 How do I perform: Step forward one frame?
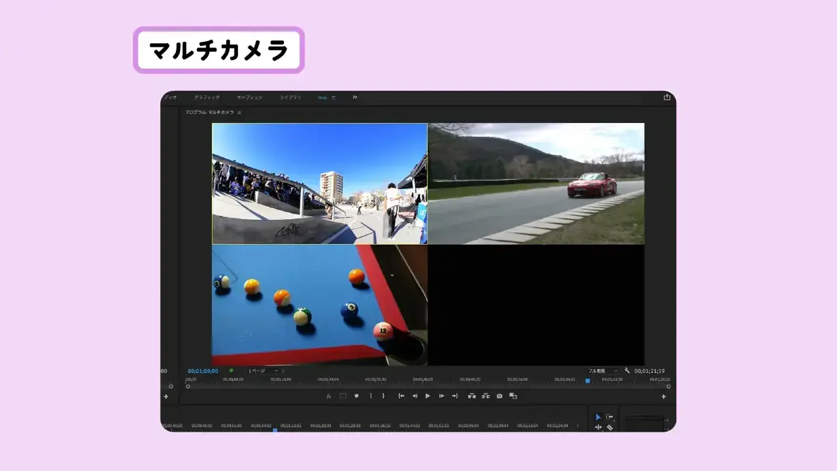442,396
